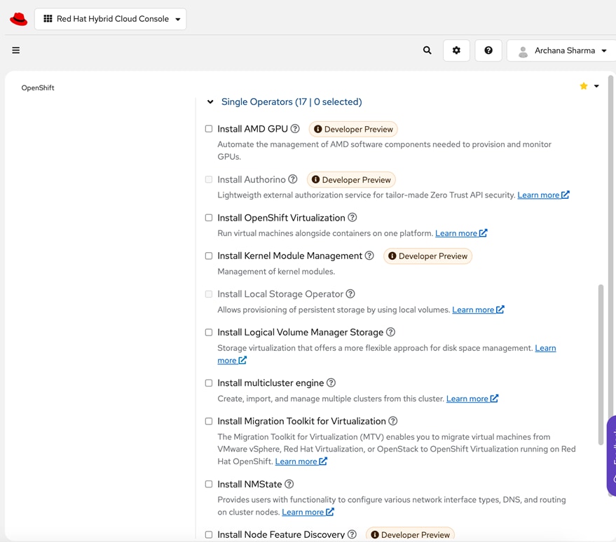The height and width of the screenshot is (542, 616).
Task: Open OpenShift Virtualization Learn more link
Action: (x=461, y=233)
